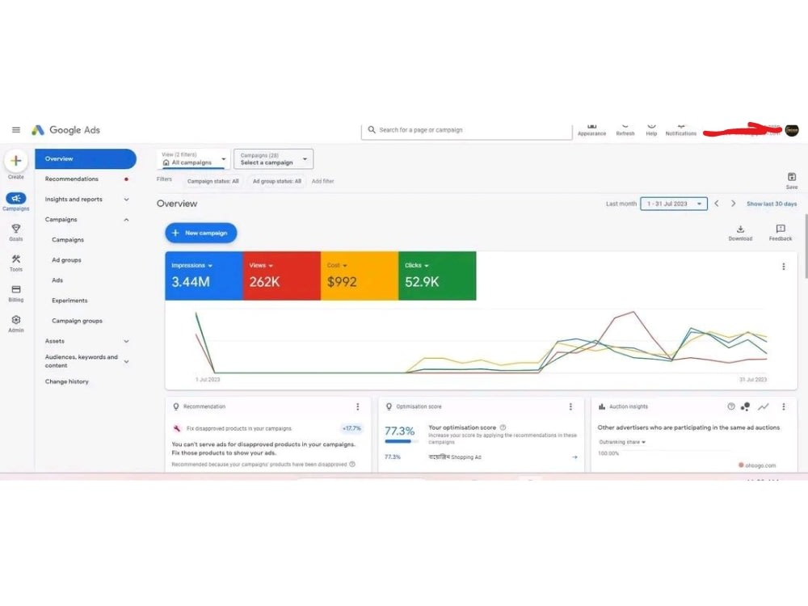
Task: Open the Select a campaign dropdown
Action: tap(273, 158)
